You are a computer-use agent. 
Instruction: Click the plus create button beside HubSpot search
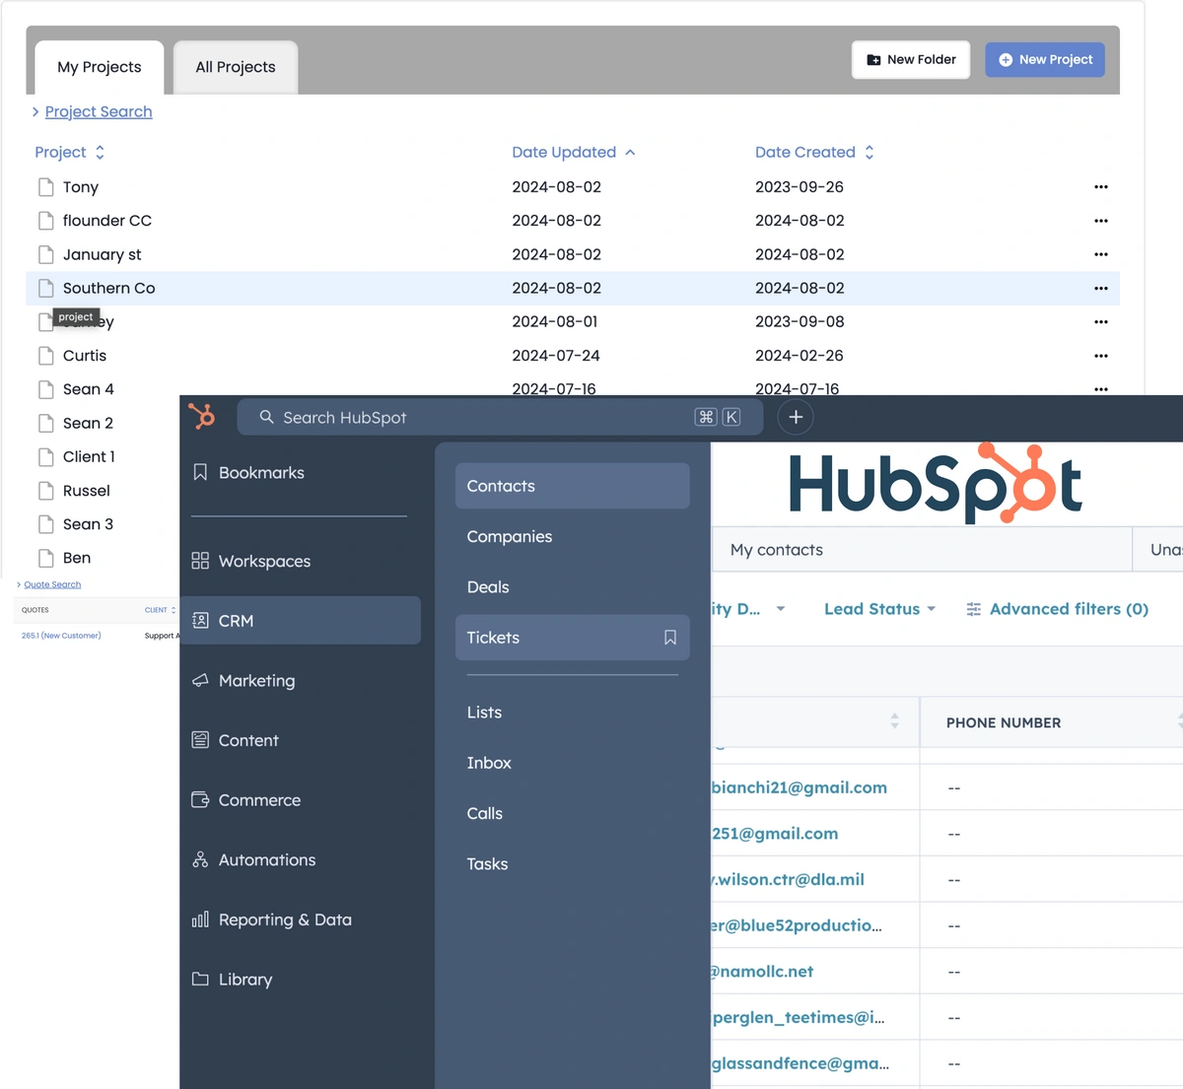pos(796,417)
